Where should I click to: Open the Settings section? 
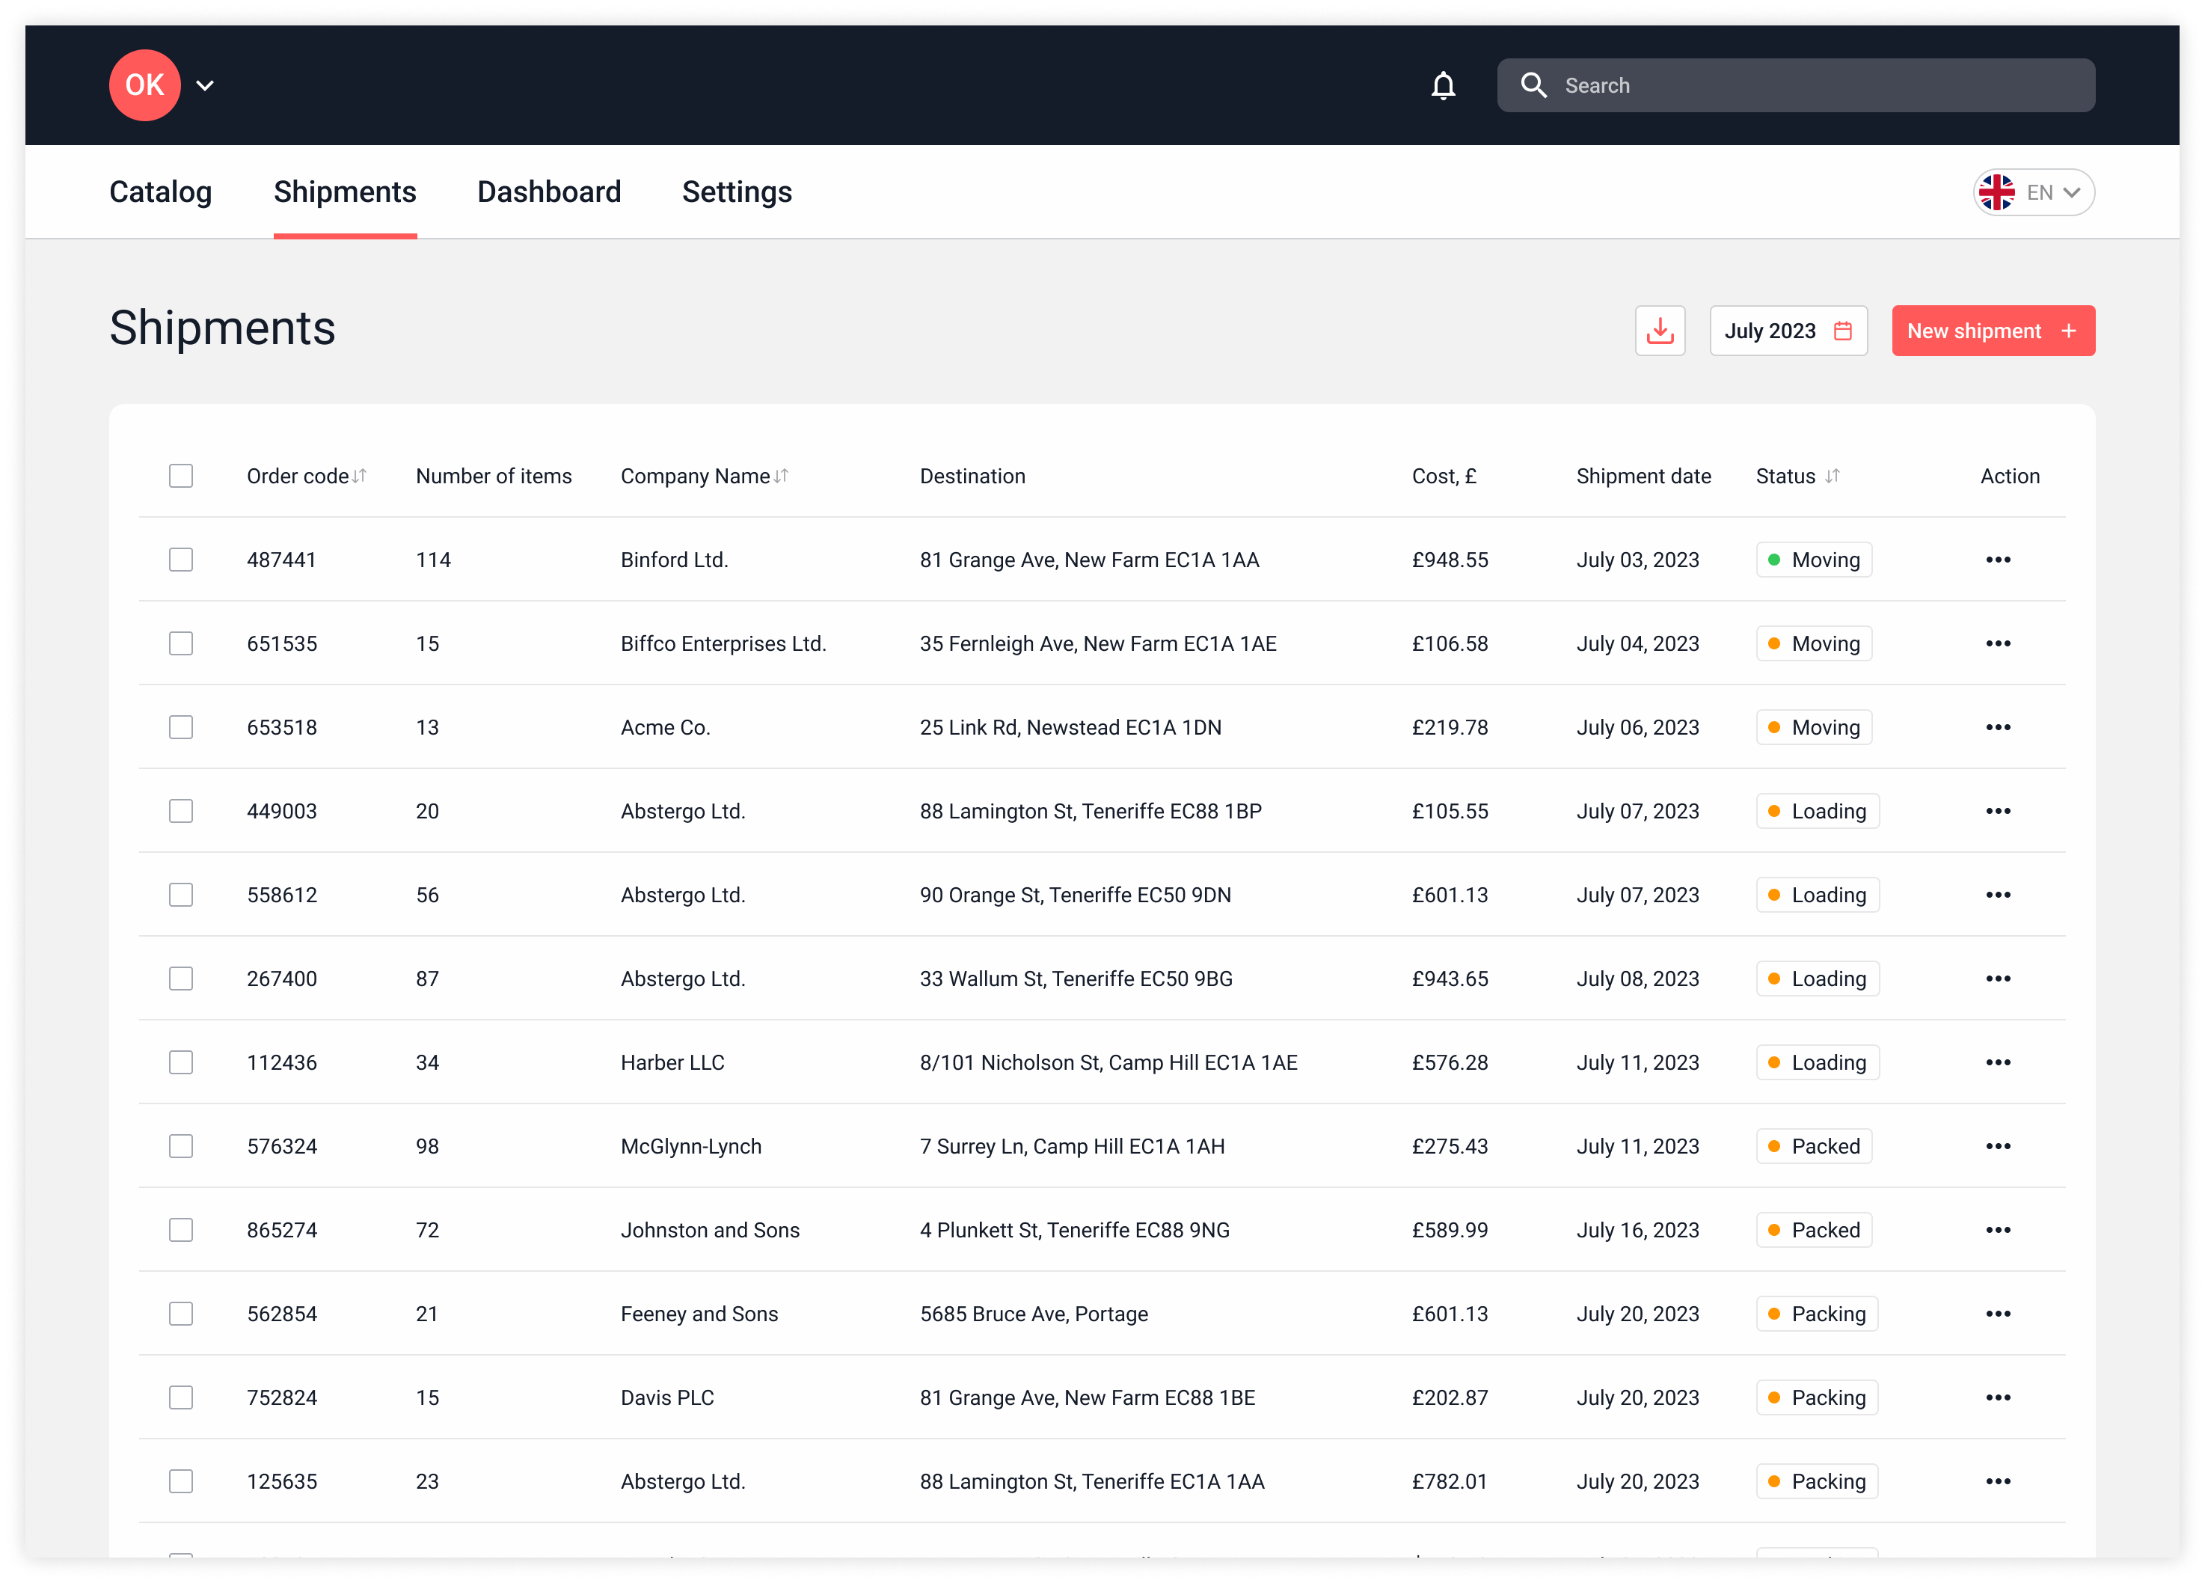point(737,192)
